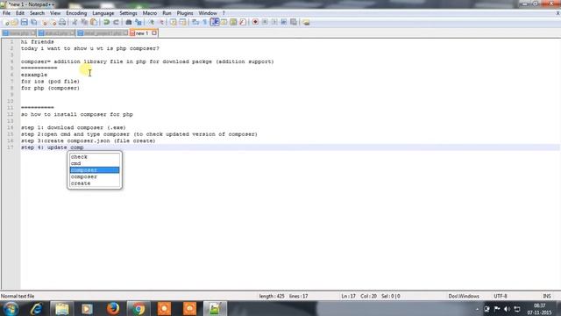The width and height of the screenshot is (561, 316).
Task: Open Firefox from the taskbar
Action: (113, 308)
